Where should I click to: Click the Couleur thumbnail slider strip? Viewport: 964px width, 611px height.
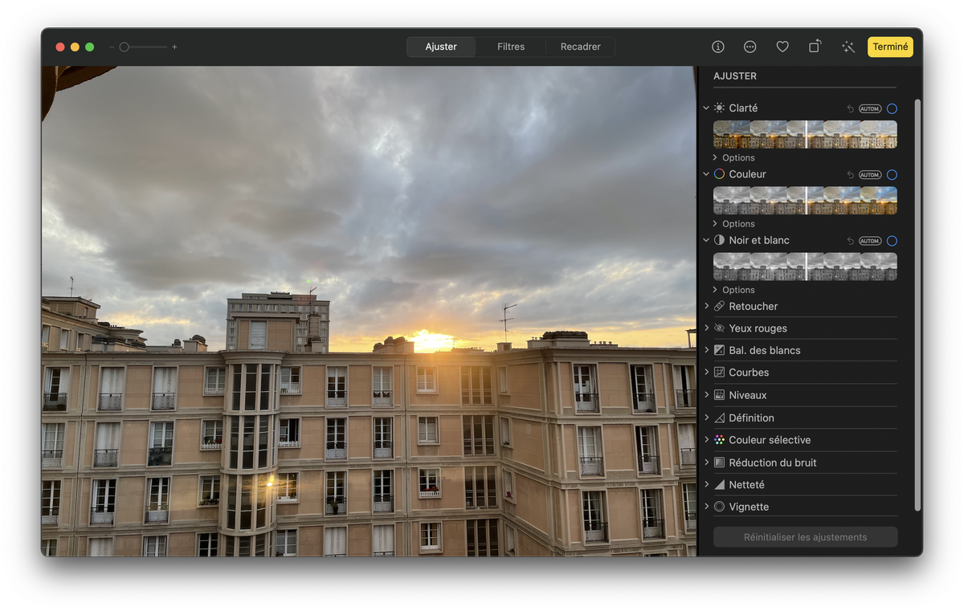pyautogui.click(x=805, y=201)
